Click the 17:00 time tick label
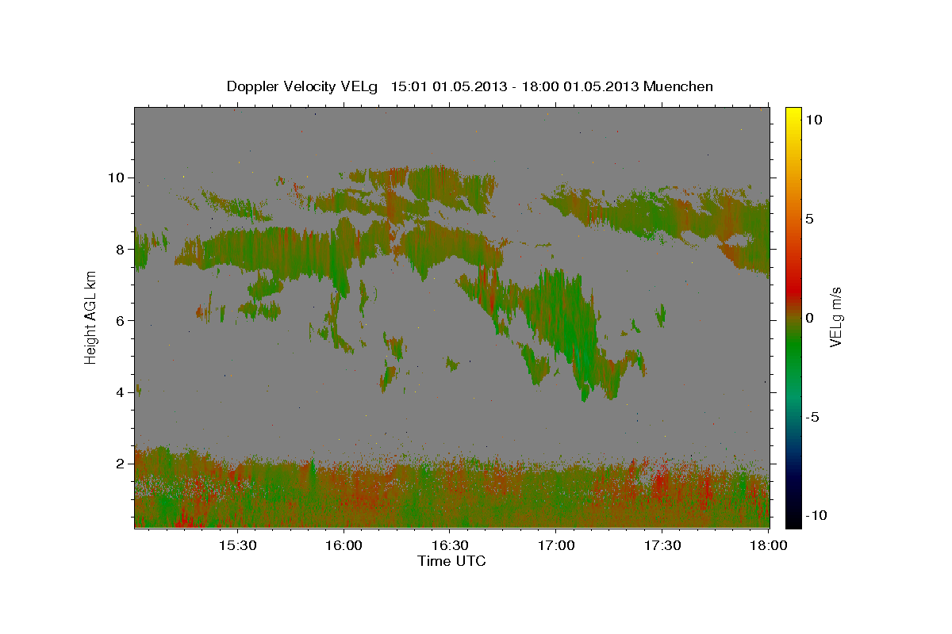Viewport: 952px width, 634px height. tap(555, 545)
